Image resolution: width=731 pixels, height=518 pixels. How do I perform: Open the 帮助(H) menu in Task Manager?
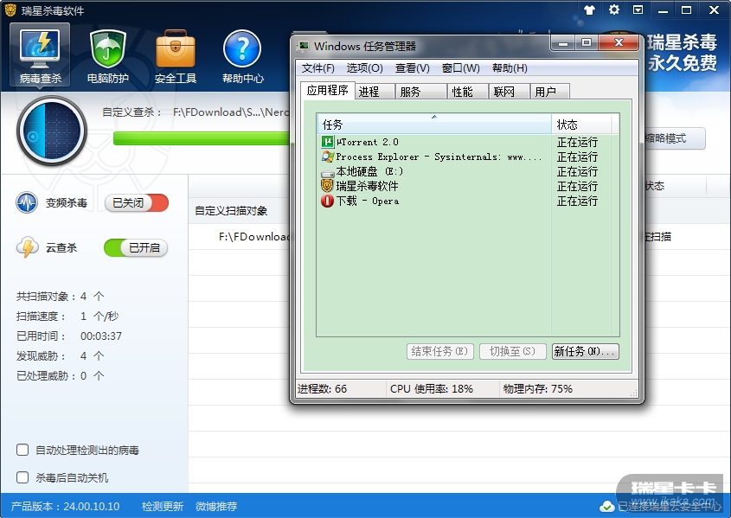tap(510, 68)
